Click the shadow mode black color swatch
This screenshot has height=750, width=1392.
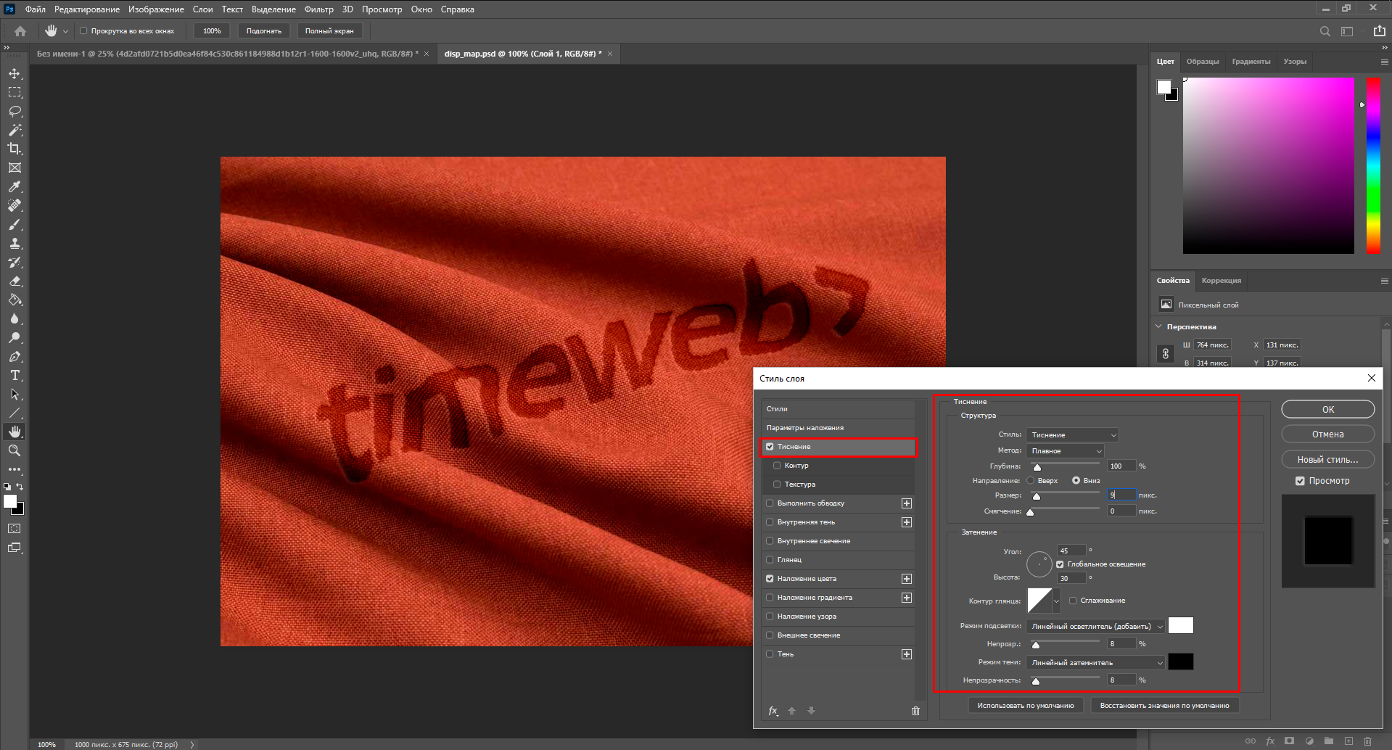(x=1181, y=662)
